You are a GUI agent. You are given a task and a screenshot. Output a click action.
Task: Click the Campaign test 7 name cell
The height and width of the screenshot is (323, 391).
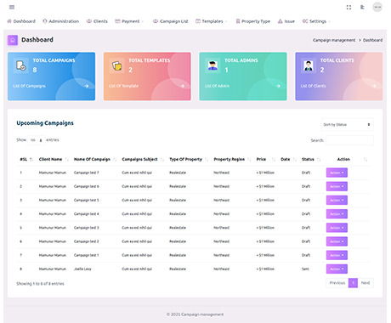pyautogui.click(x=87, y=173)
